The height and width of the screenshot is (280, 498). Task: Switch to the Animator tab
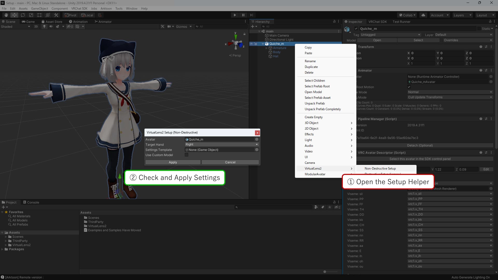103,22
